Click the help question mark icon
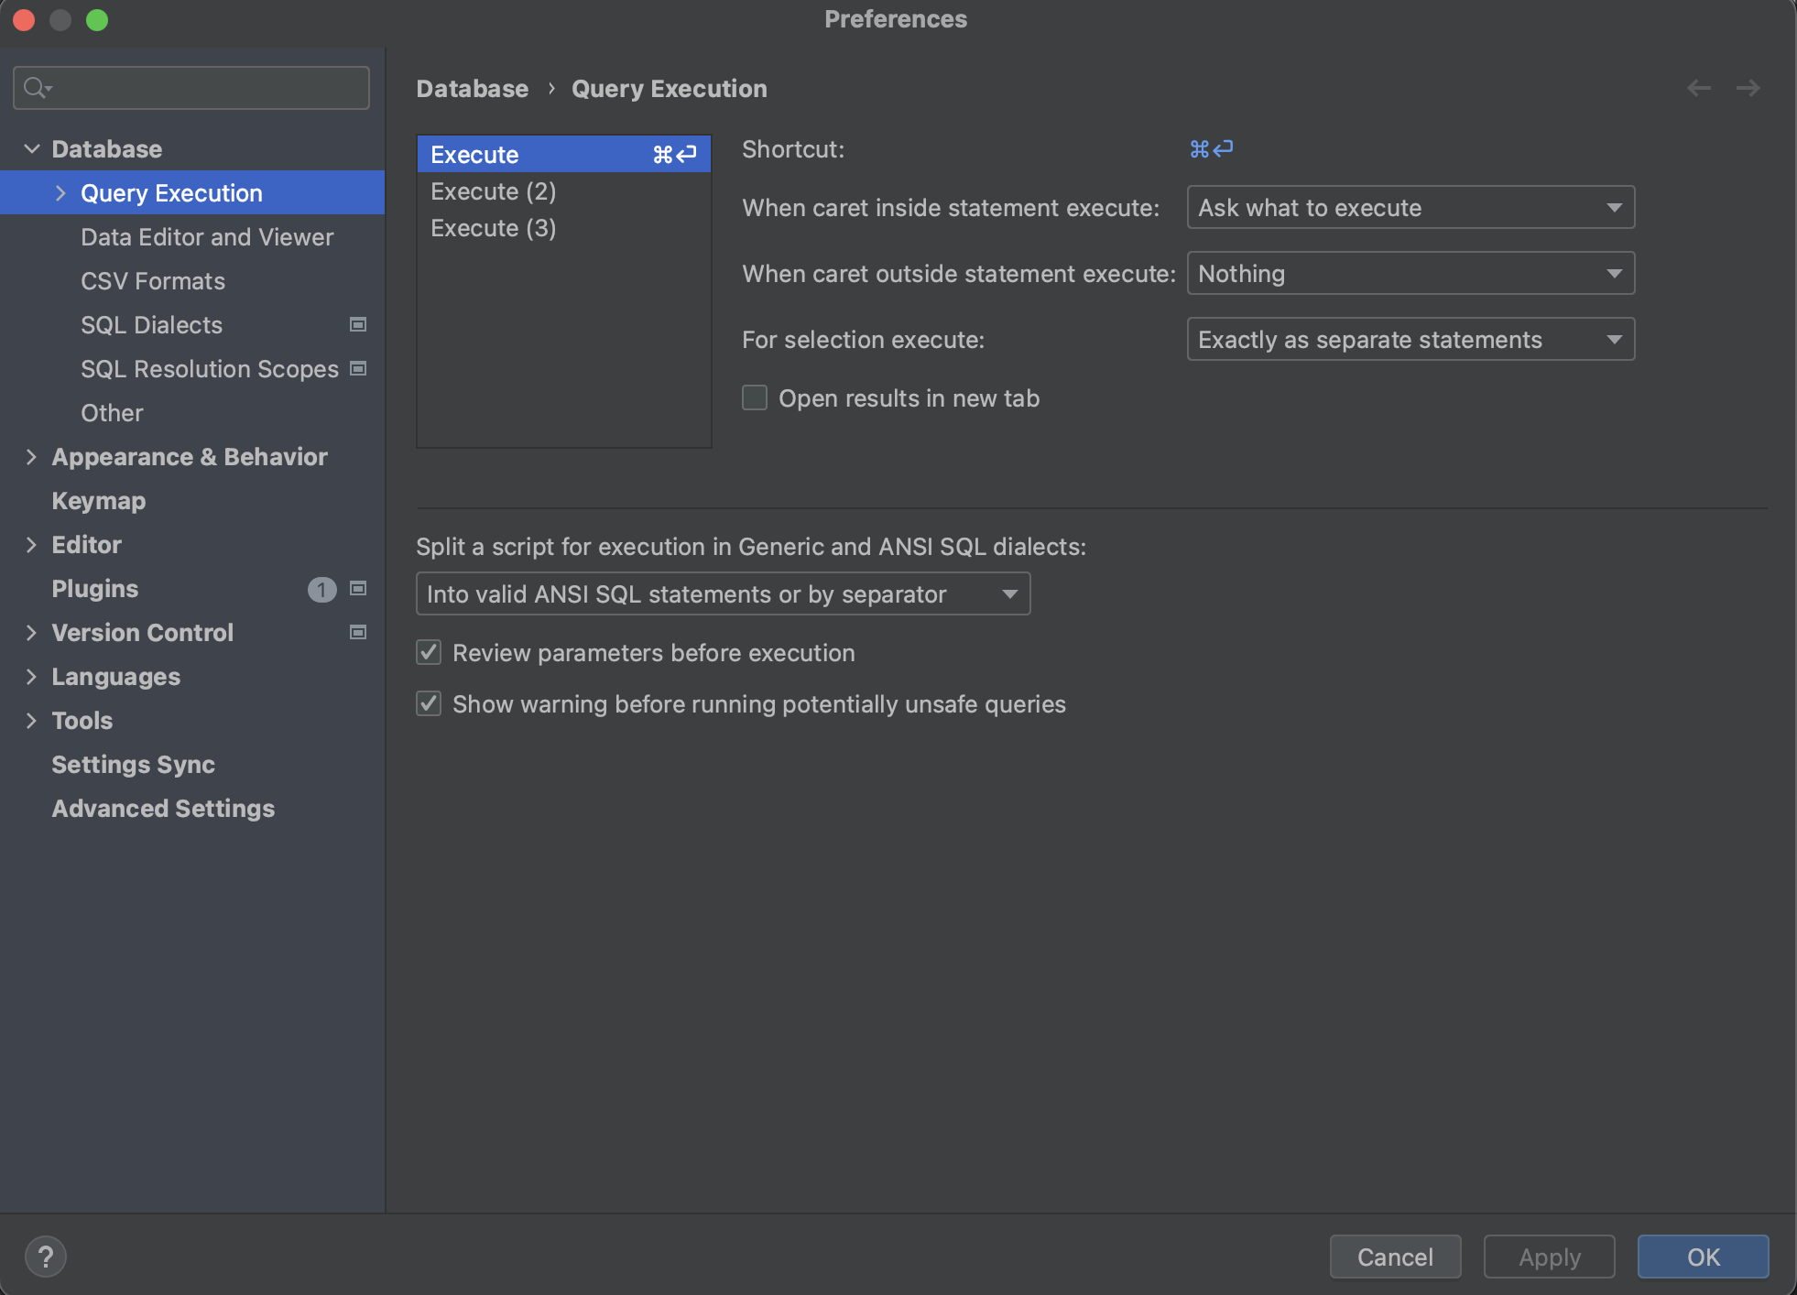 click(45, 1256)
